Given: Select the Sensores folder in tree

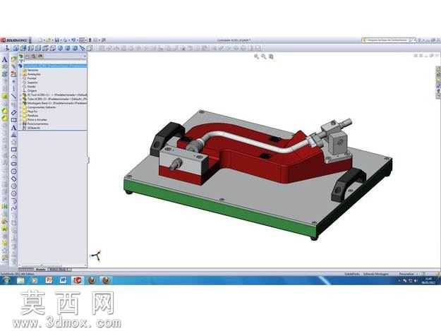Looking at the screenshot, I should 30,70.
